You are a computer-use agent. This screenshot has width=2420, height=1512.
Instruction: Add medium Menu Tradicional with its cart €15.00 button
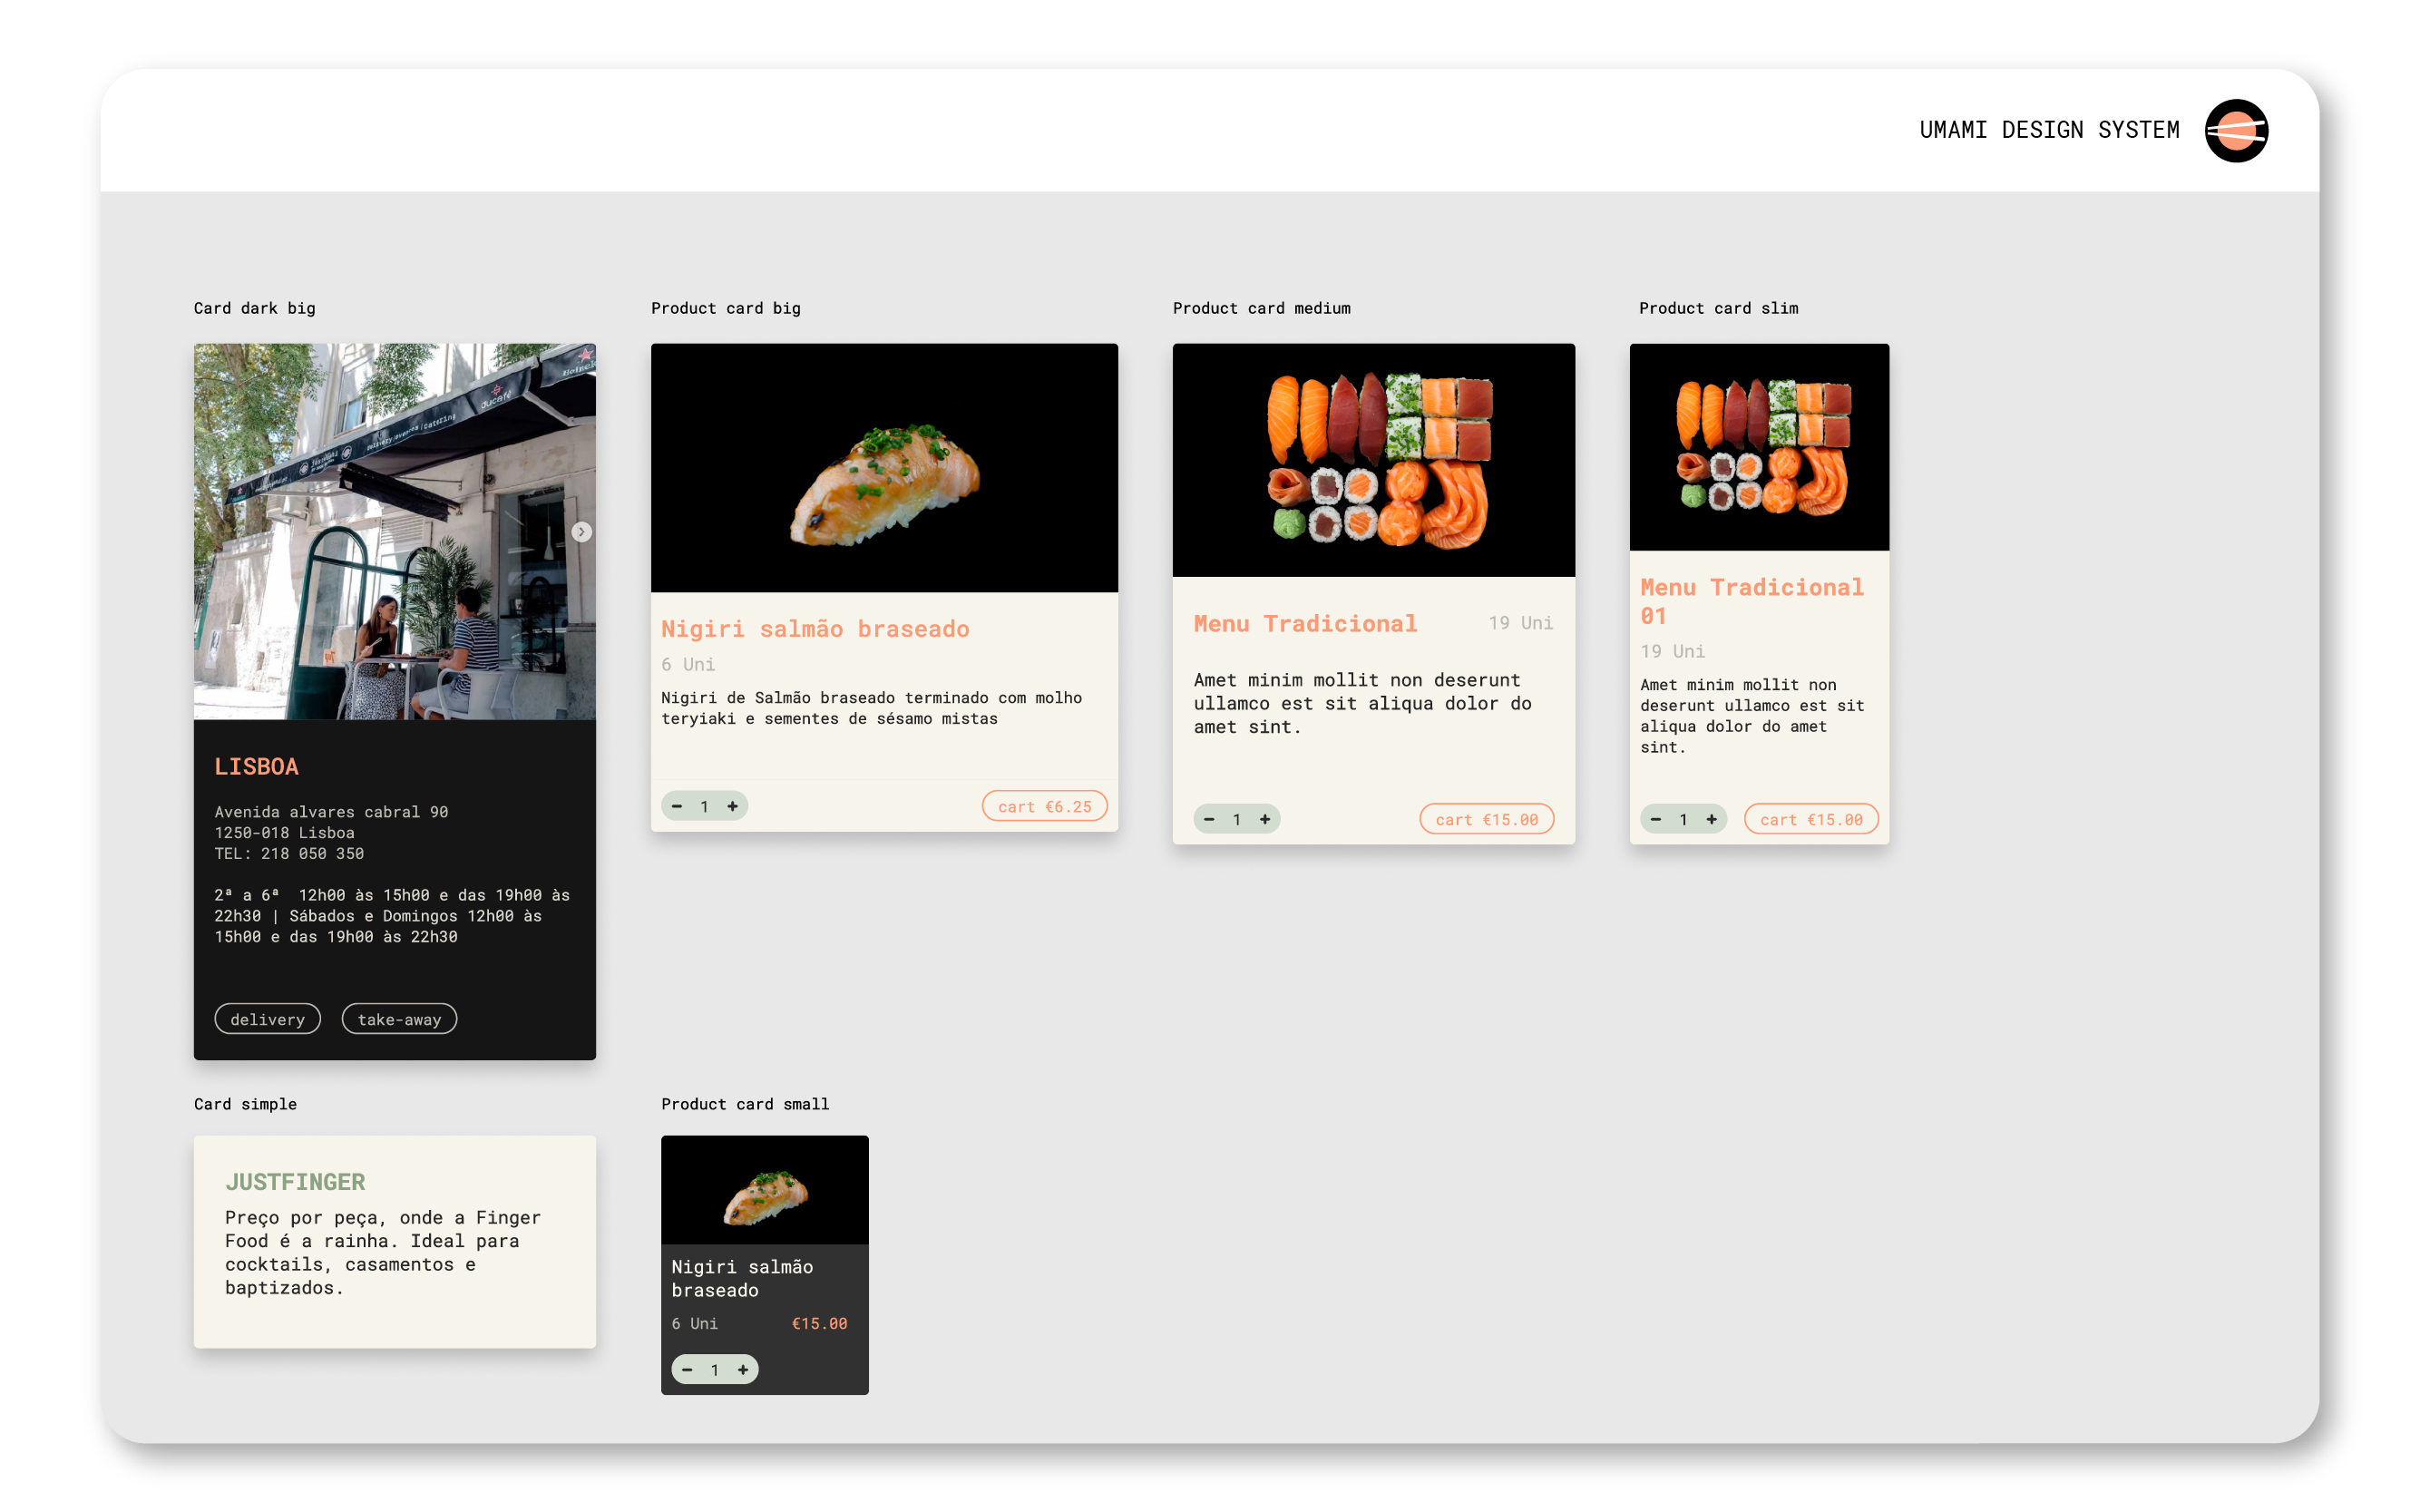[1486, 819]
